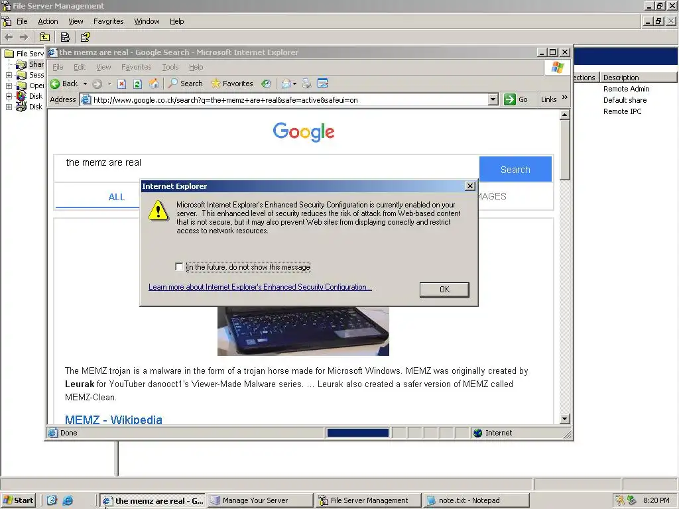Click the laptop keyboard thumbnail image

tap(303, 331)
